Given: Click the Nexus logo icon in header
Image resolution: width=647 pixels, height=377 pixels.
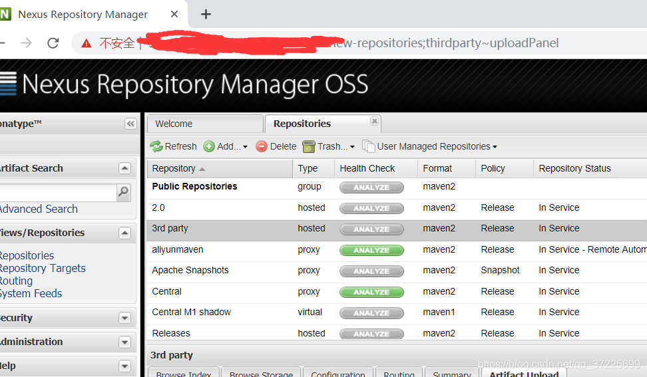Looking at the screenshot, I should [x=8, y=84].
